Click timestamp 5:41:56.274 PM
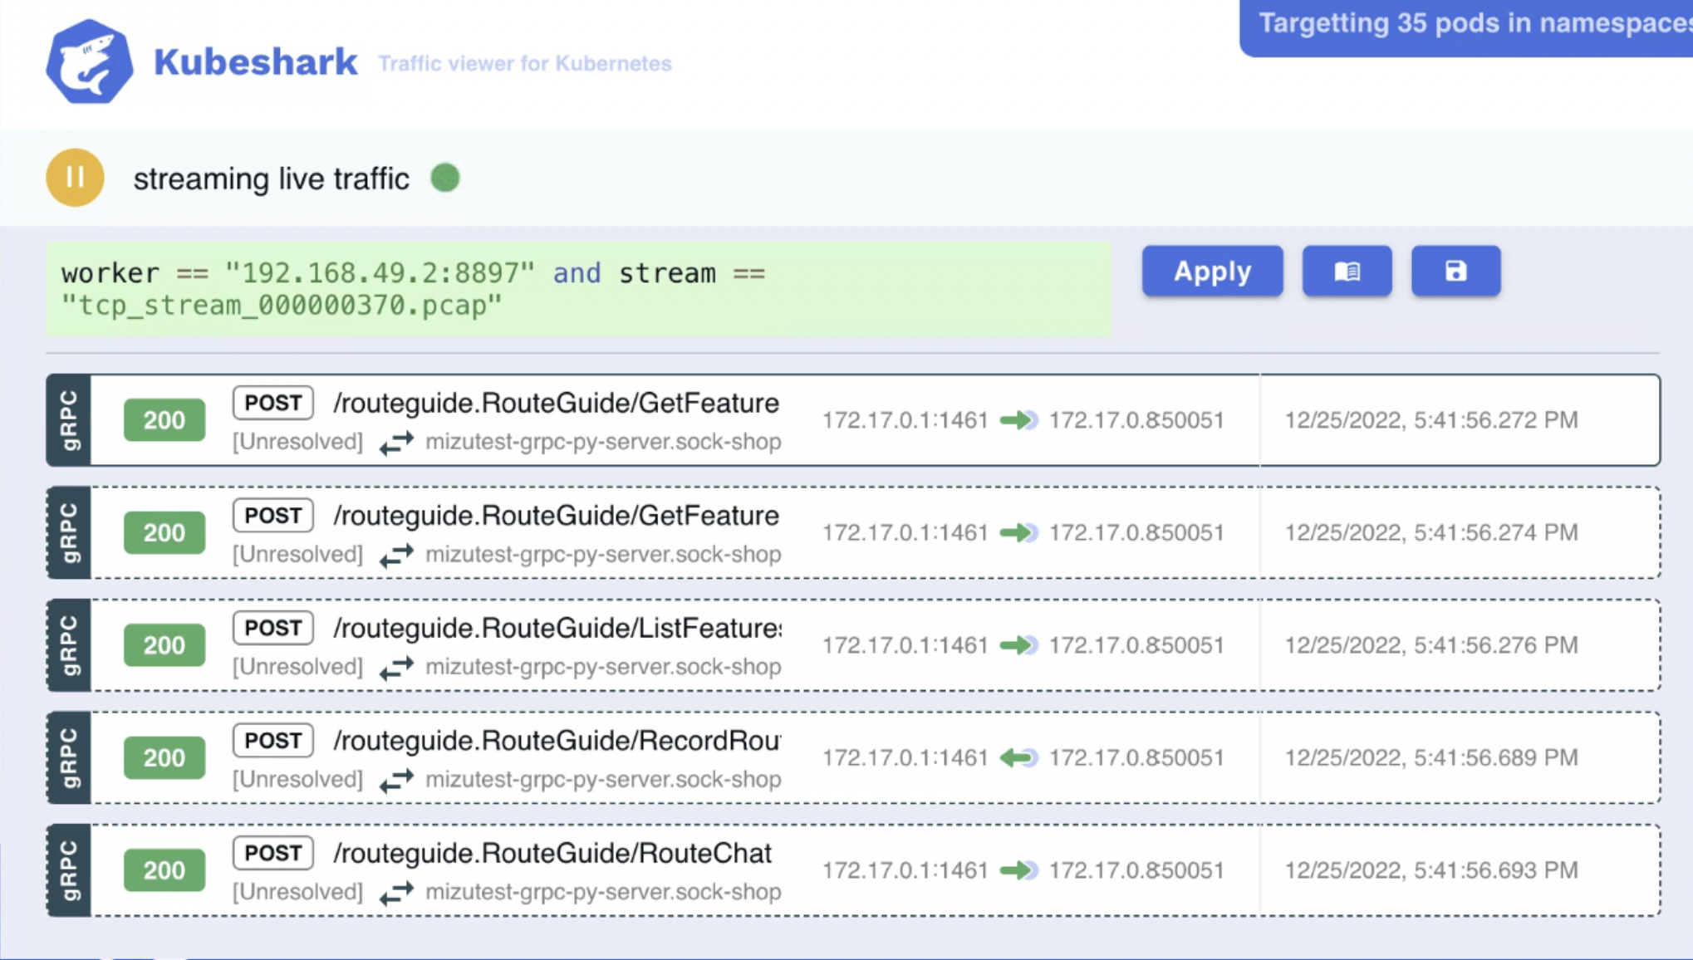 tap(1430, 532)
